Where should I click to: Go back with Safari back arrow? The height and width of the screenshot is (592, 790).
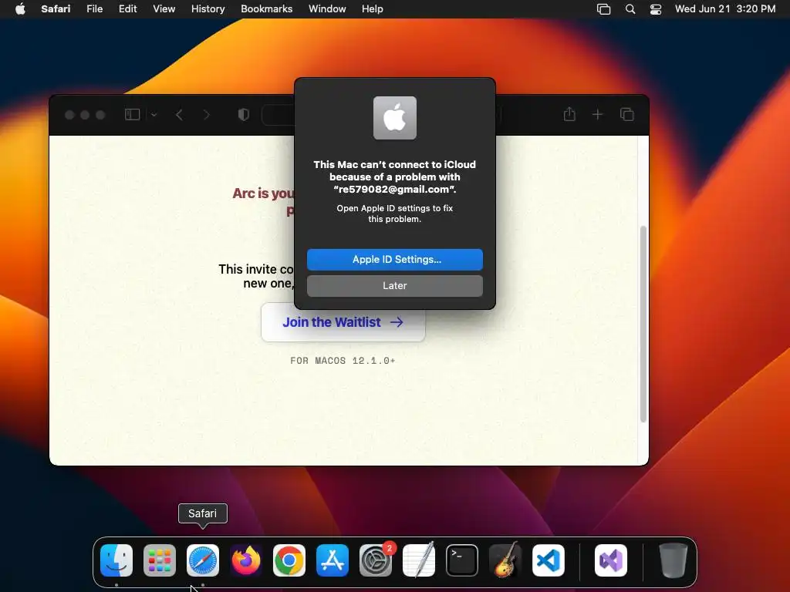(179, 115)
